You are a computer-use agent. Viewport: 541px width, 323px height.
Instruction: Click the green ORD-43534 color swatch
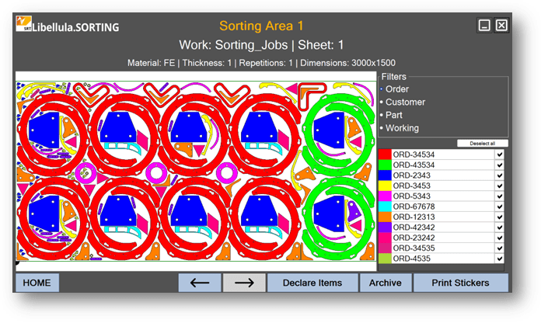click(385, 165)
